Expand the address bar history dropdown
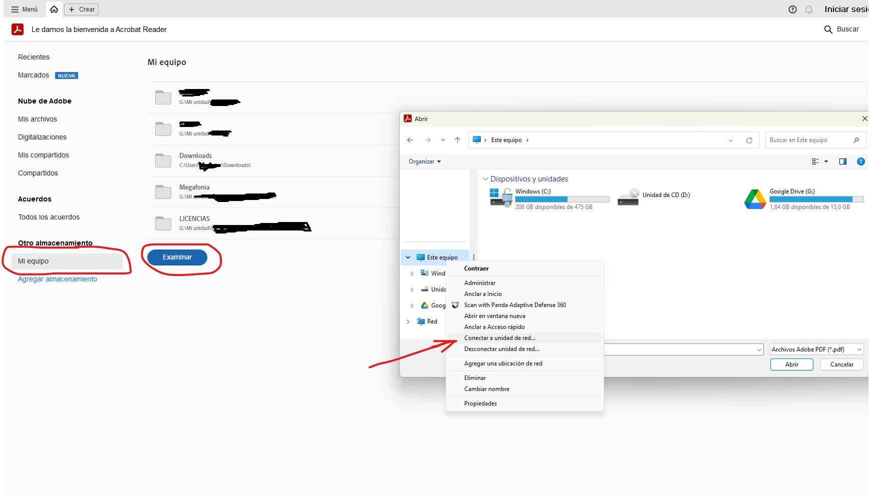The image size is (872, 496). tap(731, 140)
